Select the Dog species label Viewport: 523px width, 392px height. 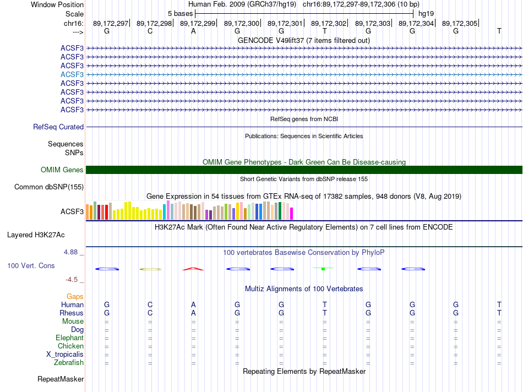(77, 330)
